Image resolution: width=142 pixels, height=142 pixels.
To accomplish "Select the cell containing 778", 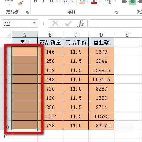I will 50,125.
